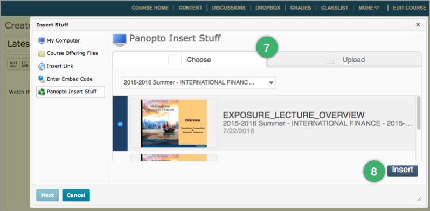Open DROPBOX in navigation bar
Screen dimensions: 430x211
point(268,8)
